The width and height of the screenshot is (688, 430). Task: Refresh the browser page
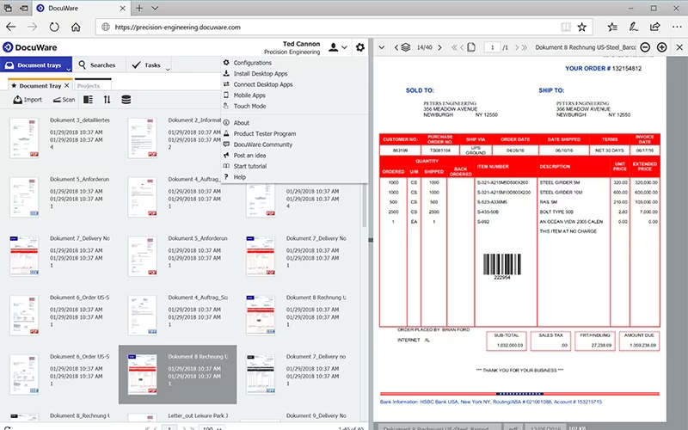pyautogui.click(x=54, y=28)
